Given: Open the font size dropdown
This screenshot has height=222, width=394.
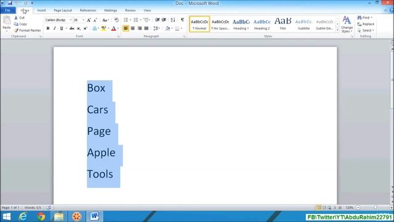Looking at the screenshot, I should [83, 20].
